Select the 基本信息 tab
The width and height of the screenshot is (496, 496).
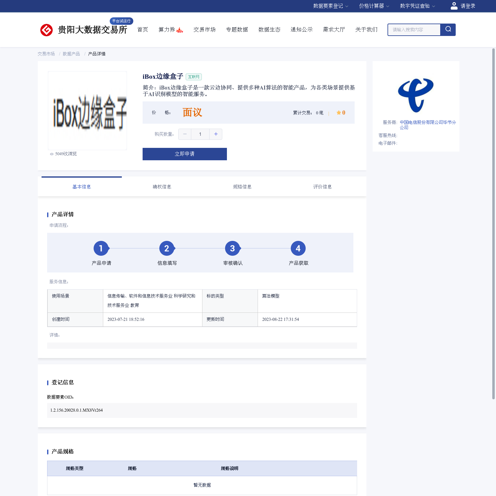(x=82, y=187)
